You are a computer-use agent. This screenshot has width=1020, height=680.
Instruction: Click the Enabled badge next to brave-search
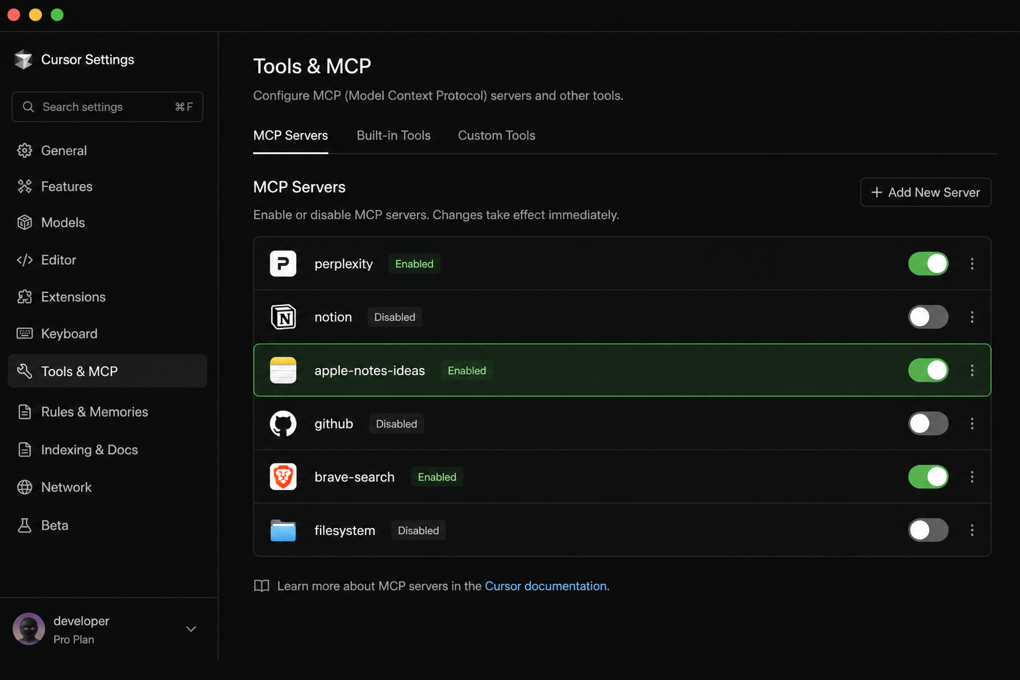[437, 477]
